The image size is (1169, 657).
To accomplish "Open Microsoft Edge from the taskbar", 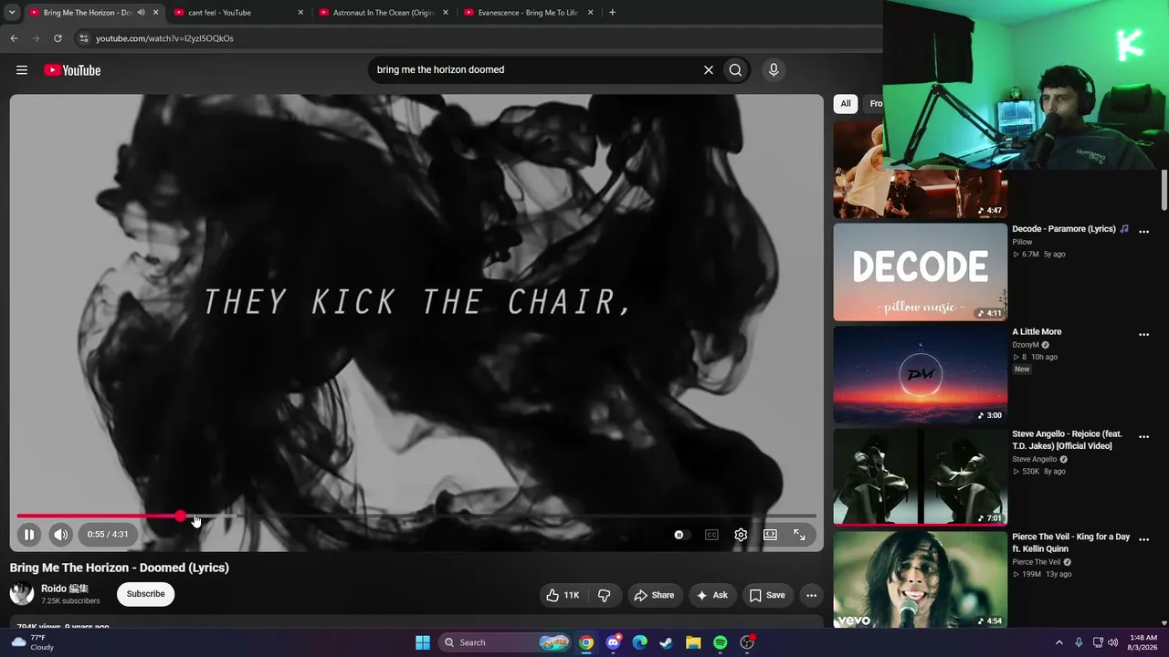I will (x=639, y=642).
